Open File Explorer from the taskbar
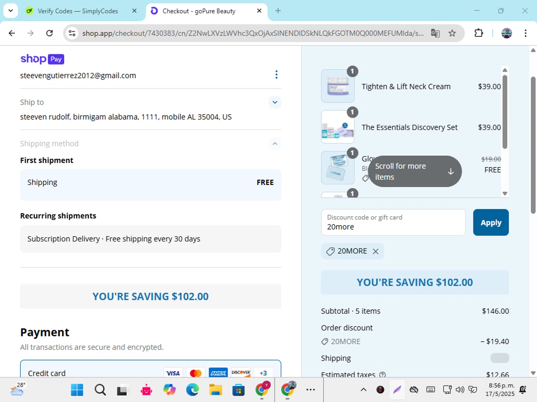 pos(216,390)
